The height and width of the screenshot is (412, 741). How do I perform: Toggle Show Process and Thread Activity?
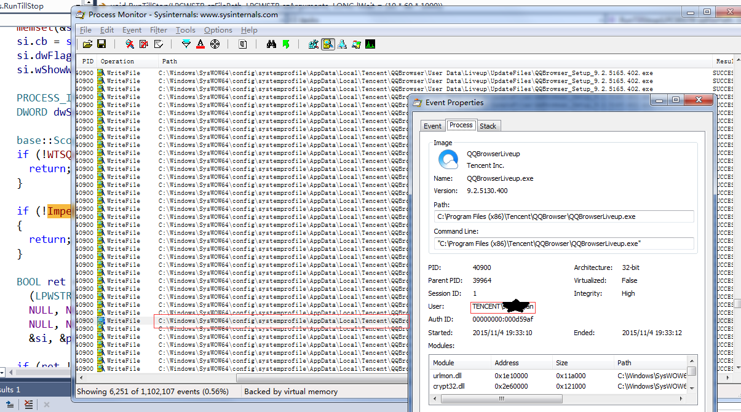(x=356, y=44)
